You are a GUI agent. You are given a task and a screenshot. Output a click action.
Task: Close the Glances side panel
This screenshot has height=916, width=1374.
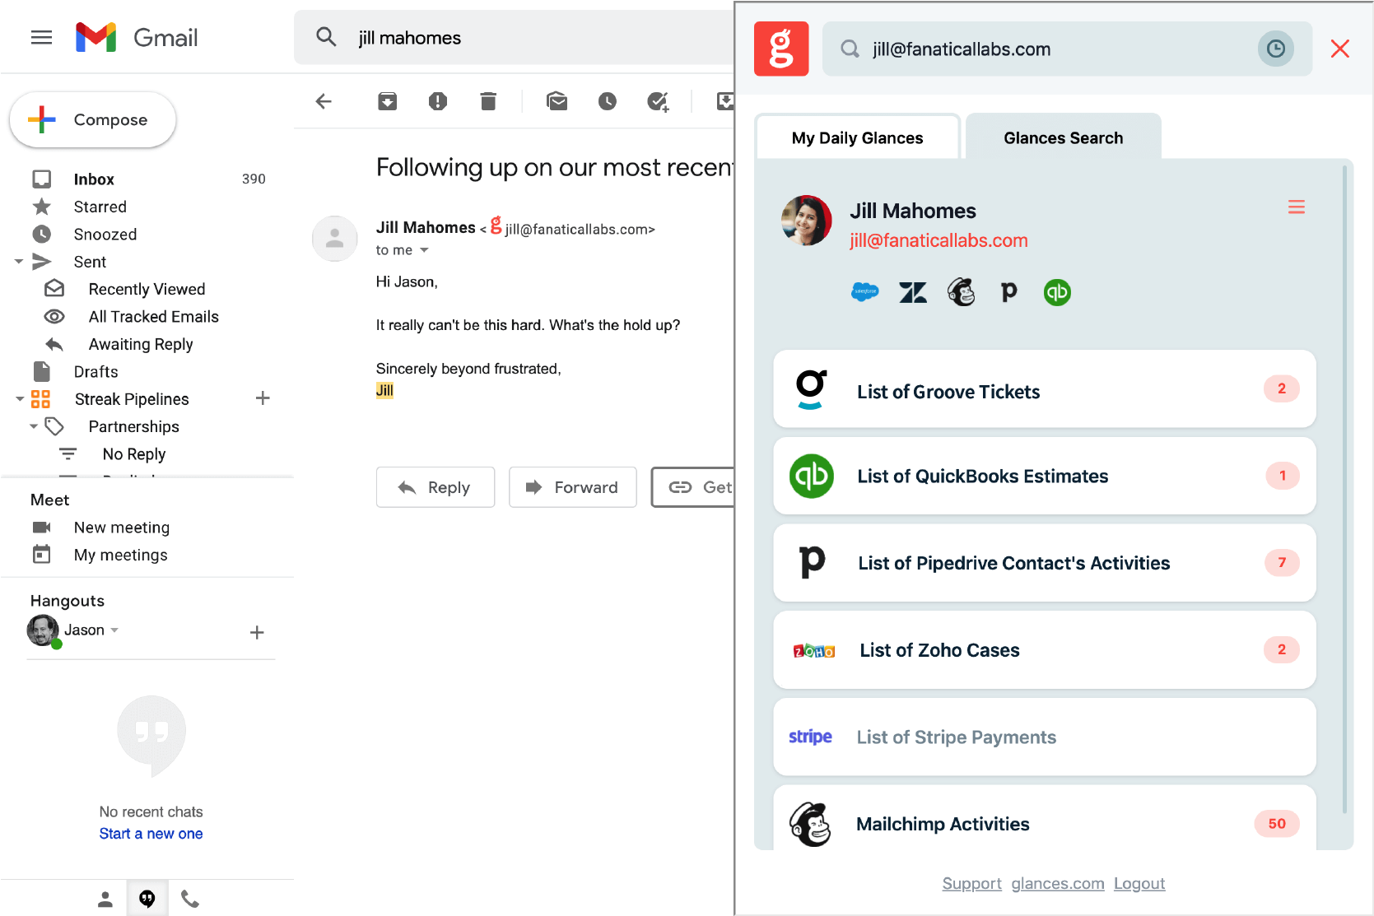click(1340, 49)
